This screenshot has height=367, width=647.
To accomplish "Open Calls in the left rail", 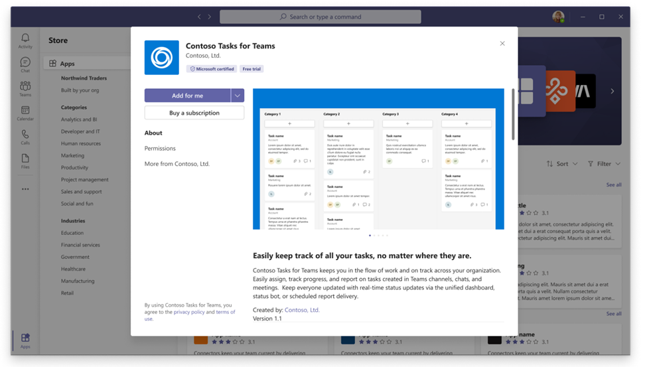I will [x=25, y=137].
